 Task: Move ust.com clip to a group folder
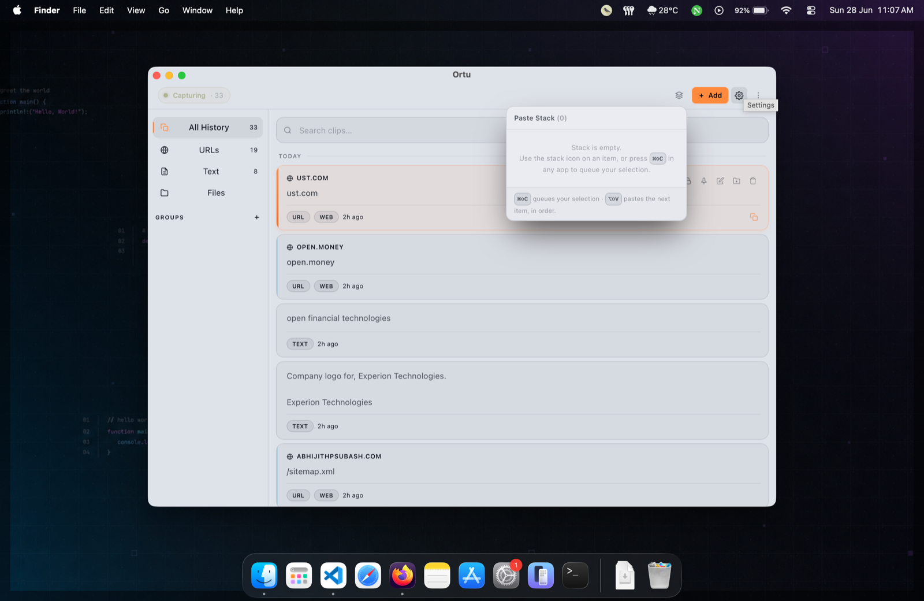pos(736,181)
